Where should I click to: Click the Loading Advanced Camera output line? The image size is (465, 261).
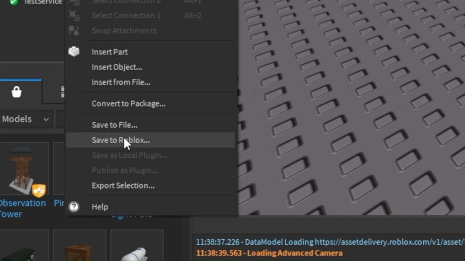[269, 253]
